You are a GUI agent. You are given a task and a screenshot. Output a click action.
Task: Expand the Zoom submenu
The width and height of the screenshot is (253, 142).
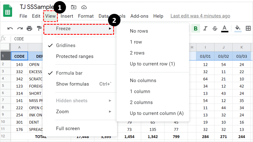pyautogui.click(x=62, y=112)
